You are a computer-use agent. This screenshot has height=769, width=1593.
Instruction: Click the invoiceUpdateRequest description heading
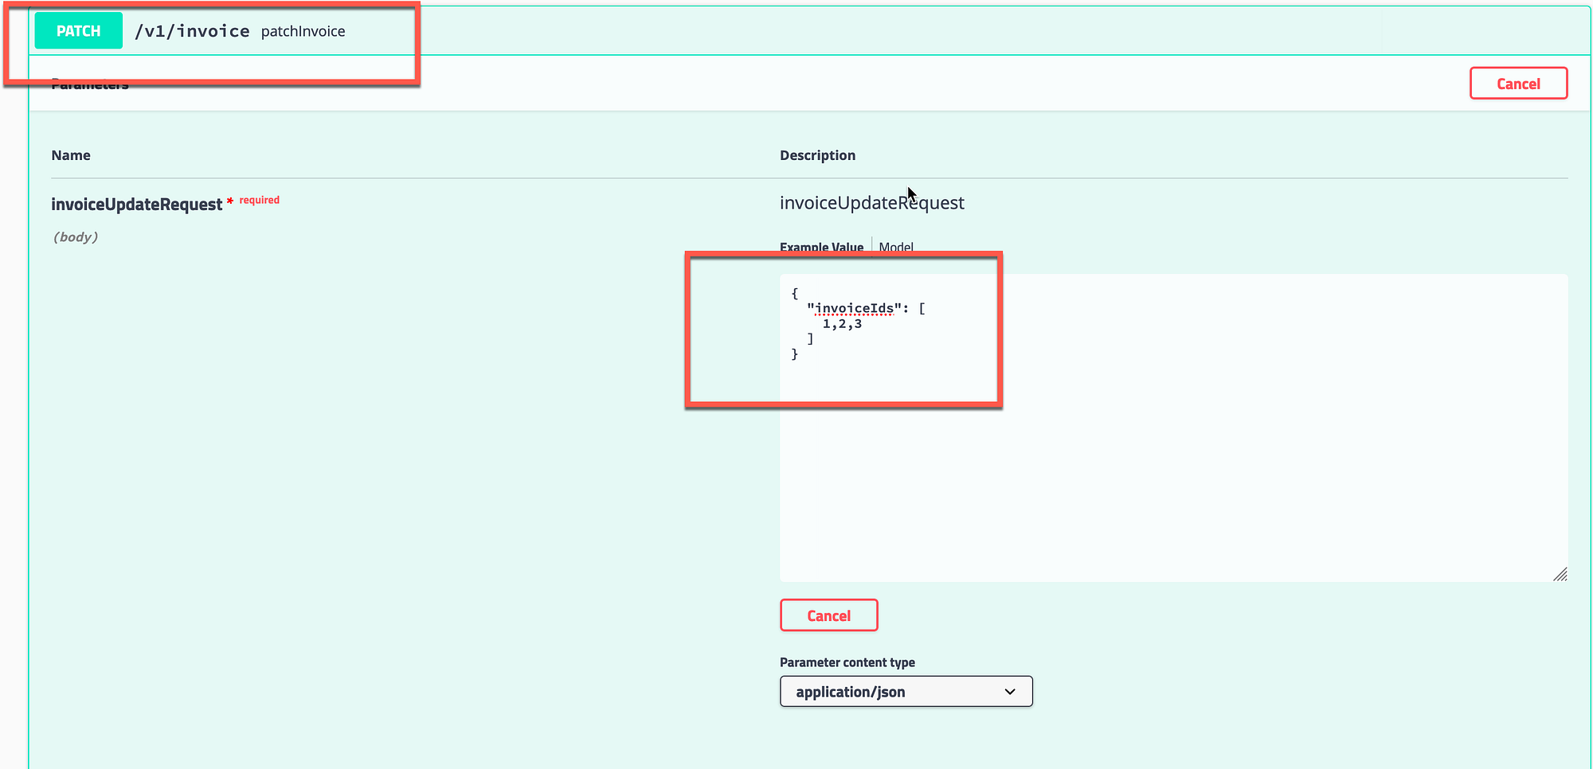click(x=871, y=202)
